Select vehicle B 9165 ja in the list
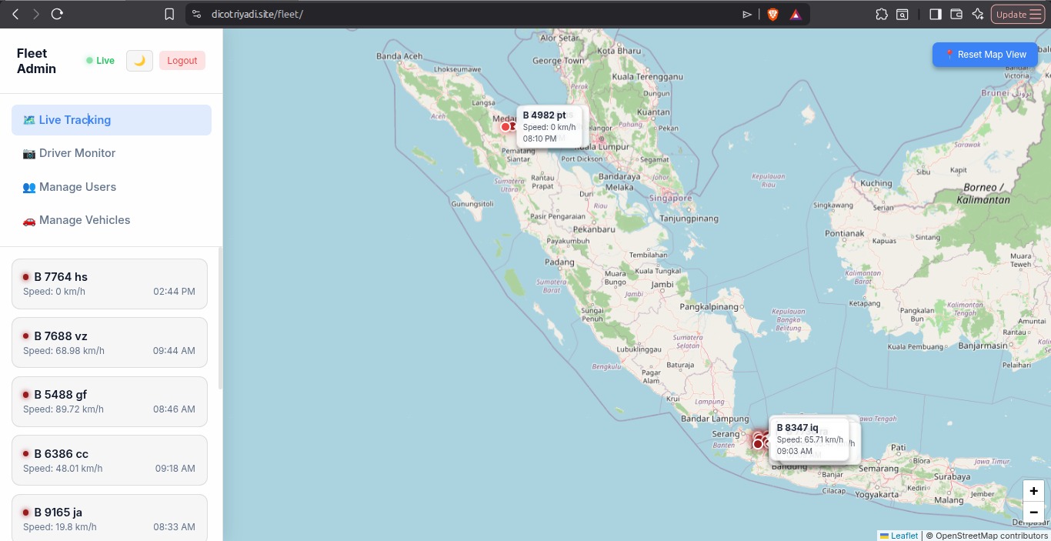Viewport: 1051px width, 541px height. pos(109,517)
